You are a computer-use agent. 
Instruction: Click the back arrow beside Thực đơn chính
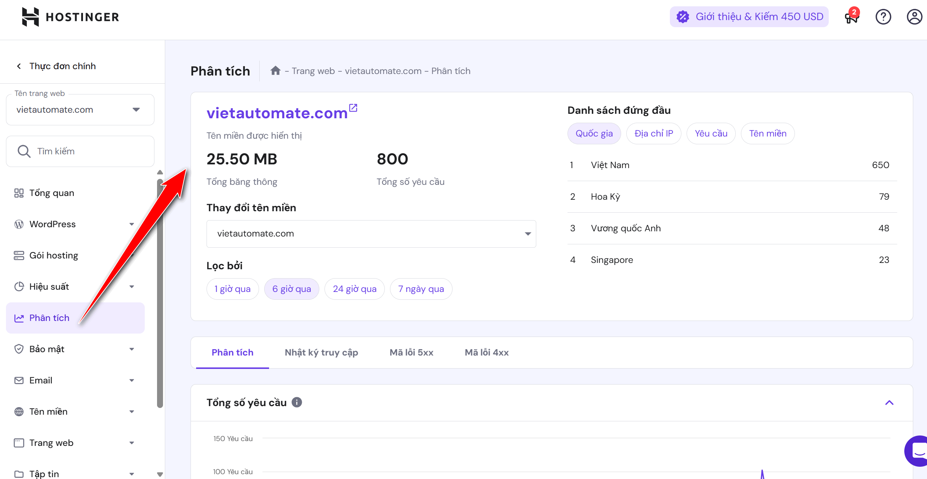(19, 66)
